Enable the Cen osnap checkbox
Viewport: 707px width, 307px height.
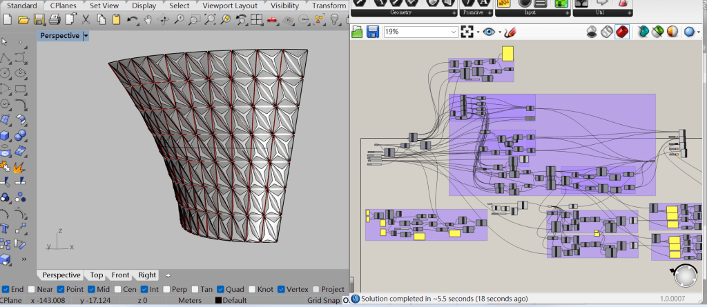[117, 290]
